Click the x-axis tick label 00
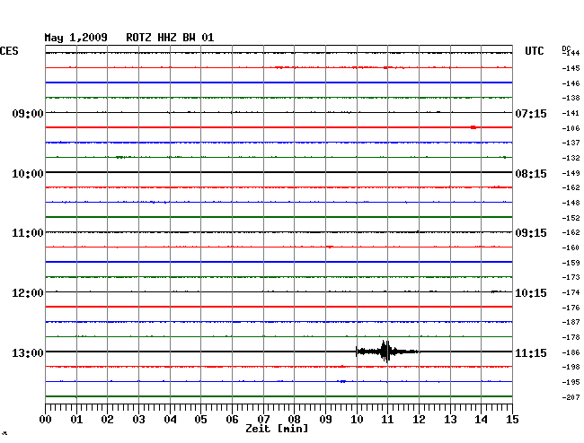Viewport: 584px width, 443px height. 46,420
